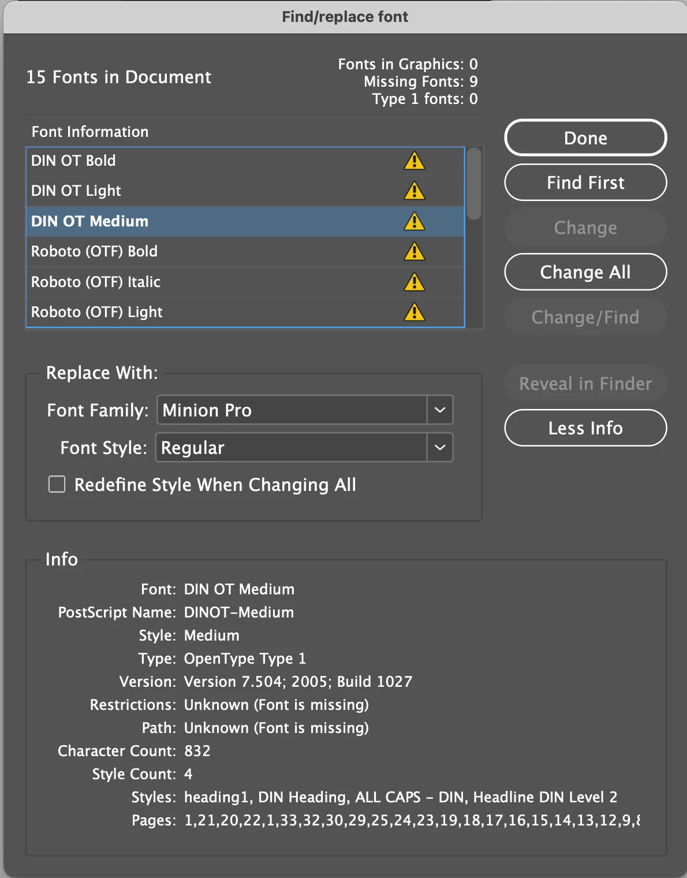Select Roboto (OTF) Bold in the list
687x878 pixels.
[x=245, y=252]
